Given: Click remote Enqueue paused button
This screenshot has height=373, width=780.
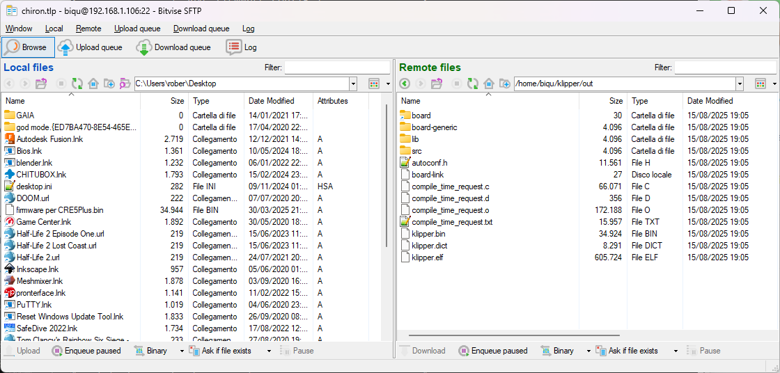Looking at the screenshot, I should pos(493,351).
